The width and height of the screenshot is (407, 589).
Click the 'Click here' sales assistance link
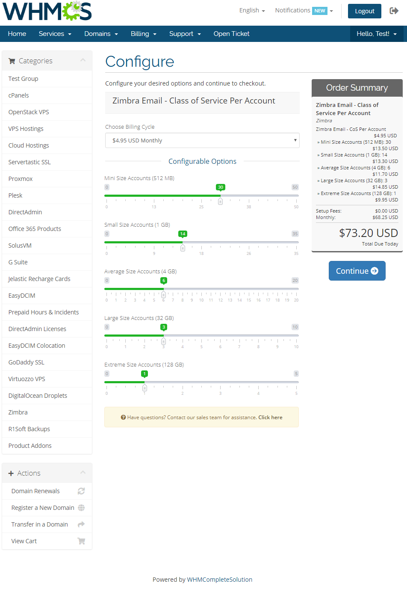[x=270, y=417]
